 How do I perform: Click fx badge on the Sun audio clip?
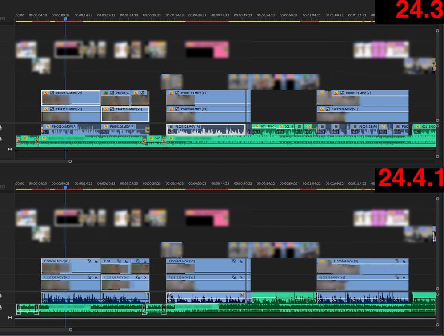[x=151, y=138]
